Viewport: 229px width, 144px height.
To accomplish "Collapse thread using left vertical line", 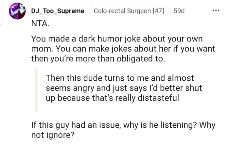I will [2, 13].
